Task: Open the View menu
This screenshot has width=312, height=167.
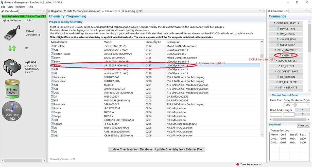Action: click(10, 7)
